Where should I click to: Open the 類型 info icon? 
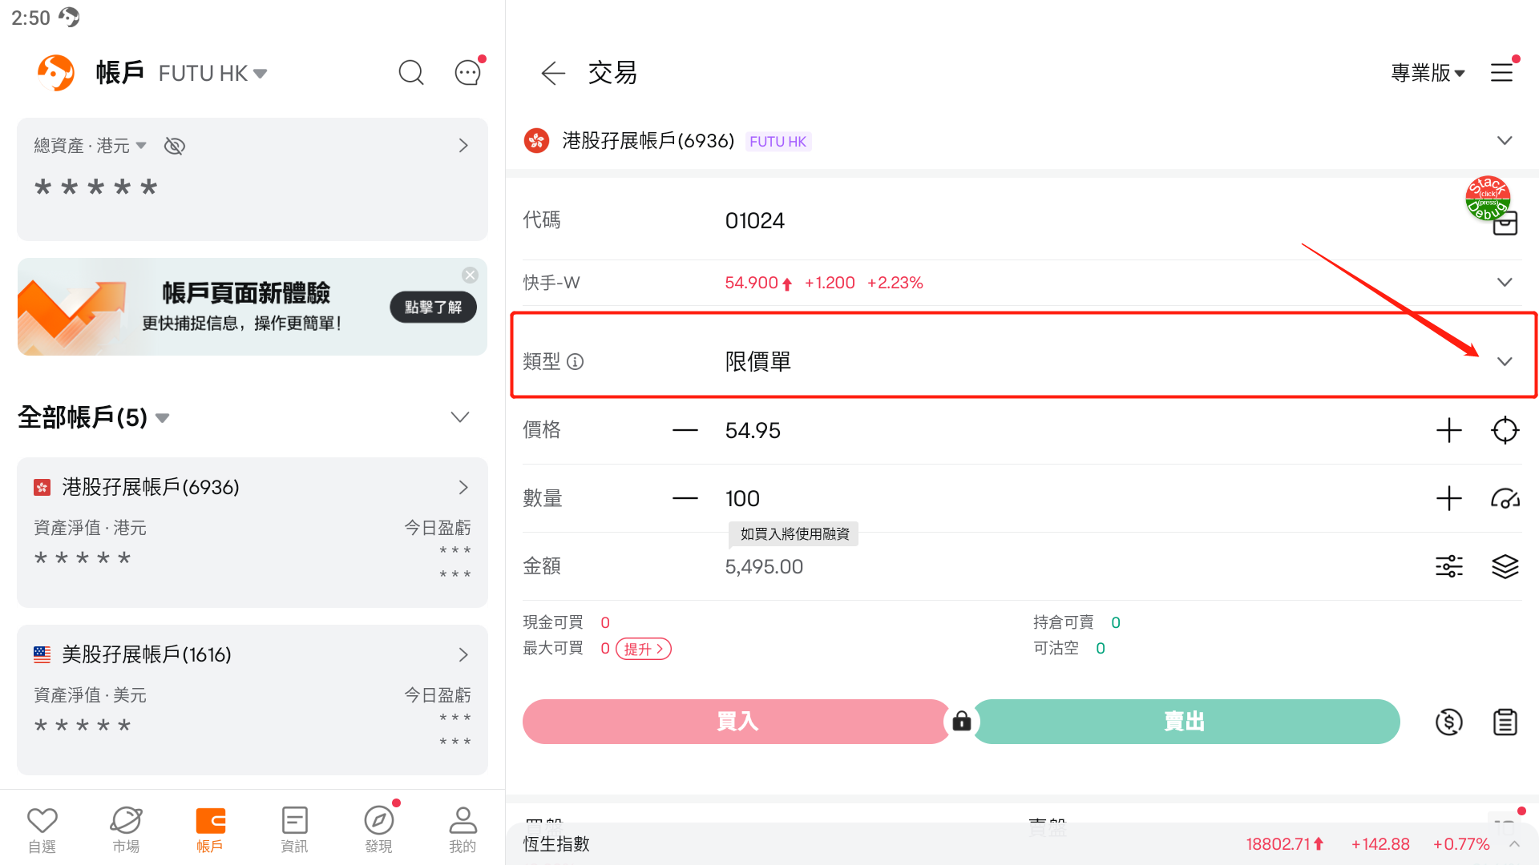coord(576,362)
